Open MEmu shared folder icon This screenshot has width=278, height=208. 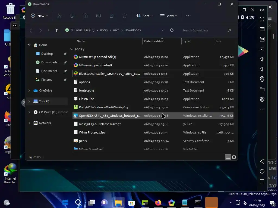(262, 89)
